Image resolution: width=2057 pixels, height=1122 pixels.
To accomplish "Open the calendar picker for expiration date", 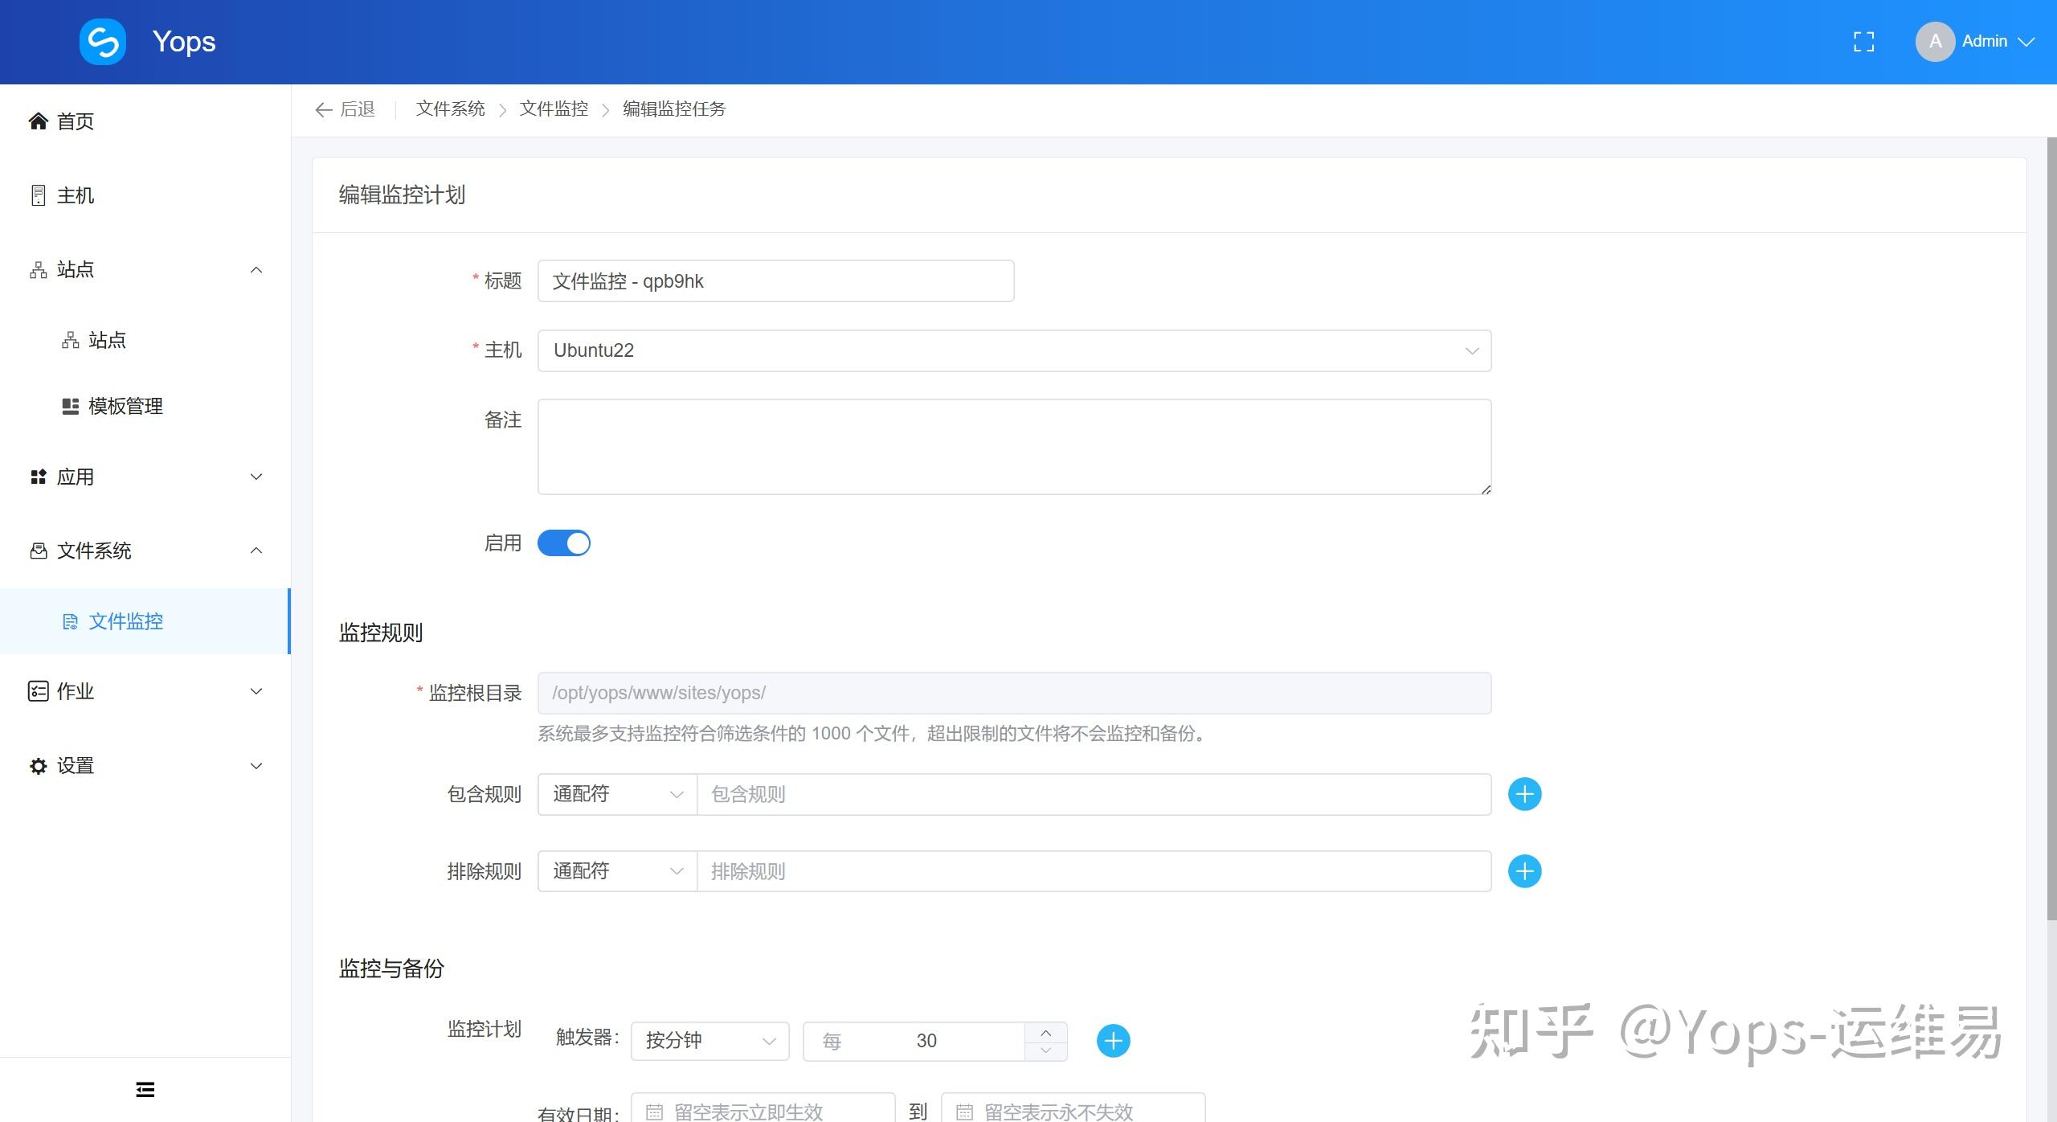I will click(x=964, y=1111).
